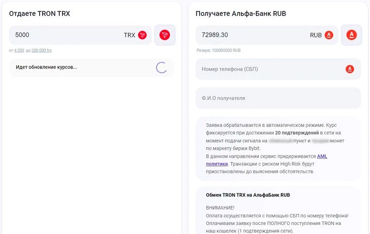Click the Alfa-Bank icon in the phone field
Screen dimensions: 370x234
pyautogui.click(x=350, y=69)
